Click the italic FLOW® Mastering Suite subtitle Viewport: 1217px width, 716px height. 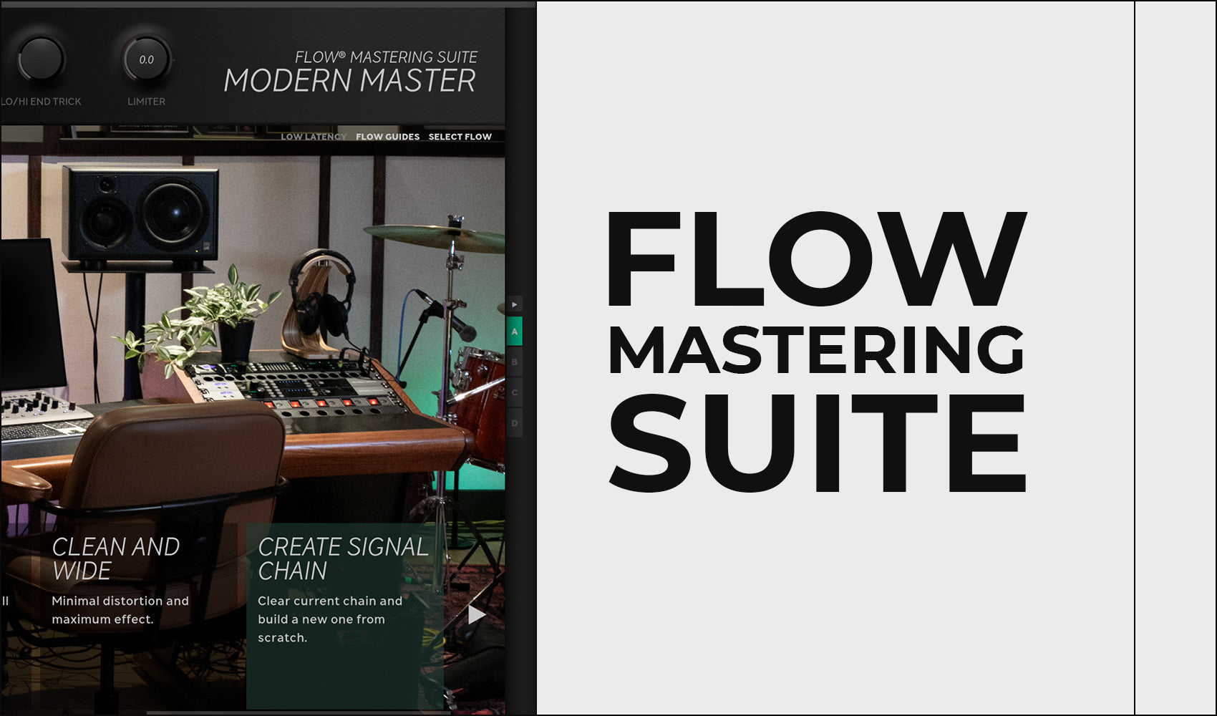pos(386,57)
